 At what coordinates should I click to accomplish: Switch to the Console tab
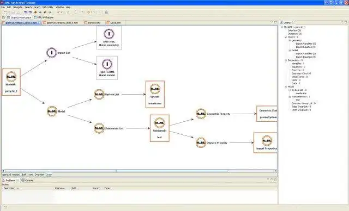27,181
